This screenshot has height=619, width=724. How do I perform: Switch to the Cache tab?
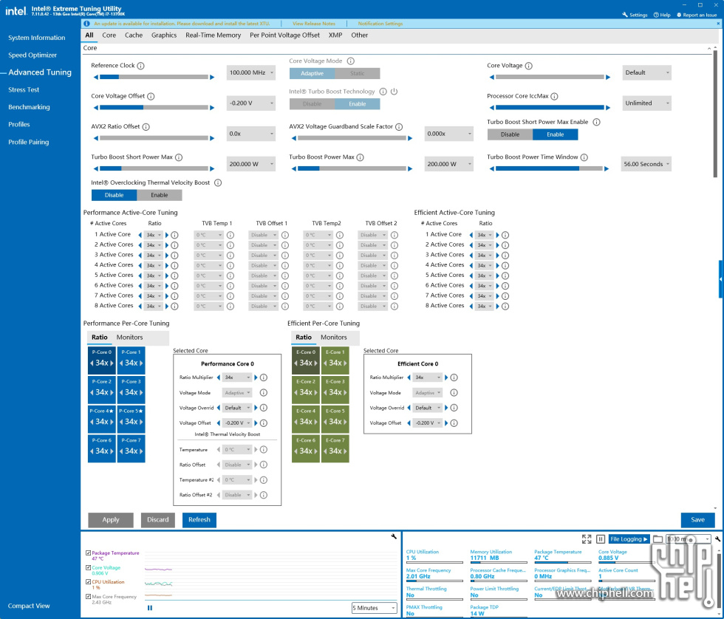click(134, 35)
